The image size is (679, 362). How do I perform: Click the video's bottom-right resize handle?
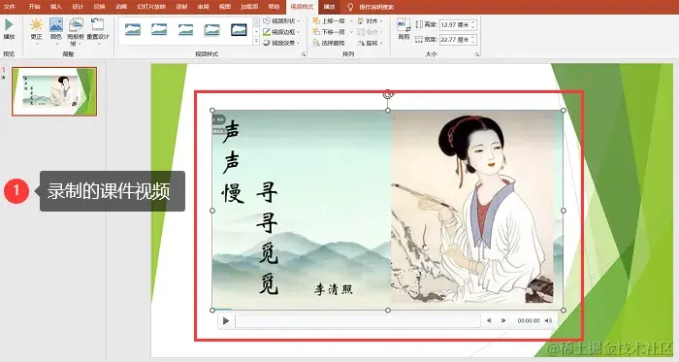(x=564, y=310)
